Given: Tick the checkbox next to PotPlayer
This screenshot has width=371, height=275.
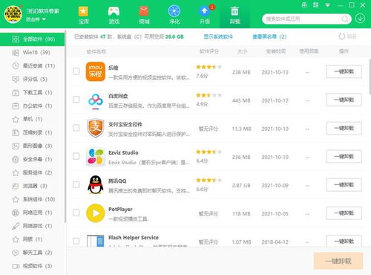Looking at the screenshot, I should 76,213.
